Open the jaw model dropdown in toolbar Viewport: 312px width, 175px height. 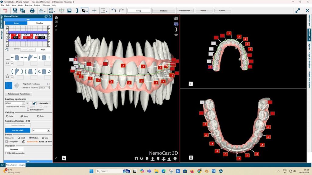pyautogui.click(x=87, y=12)
